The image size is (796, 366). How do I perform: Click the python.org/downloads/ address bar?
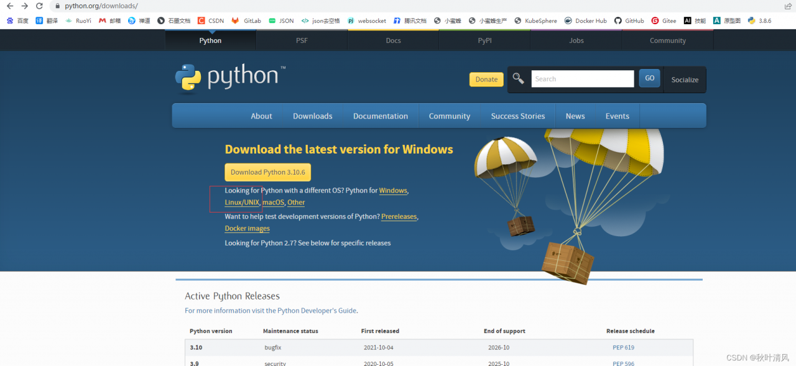coord(101,6)
